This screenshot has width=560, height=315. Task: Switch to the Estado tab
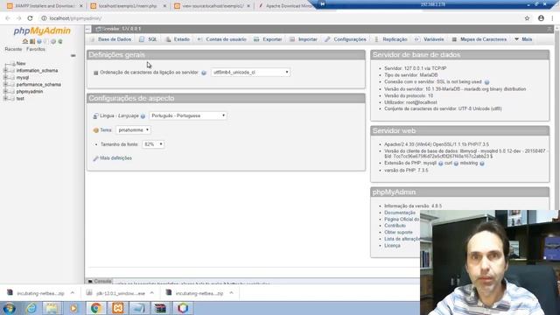click(x=178, y=39)
